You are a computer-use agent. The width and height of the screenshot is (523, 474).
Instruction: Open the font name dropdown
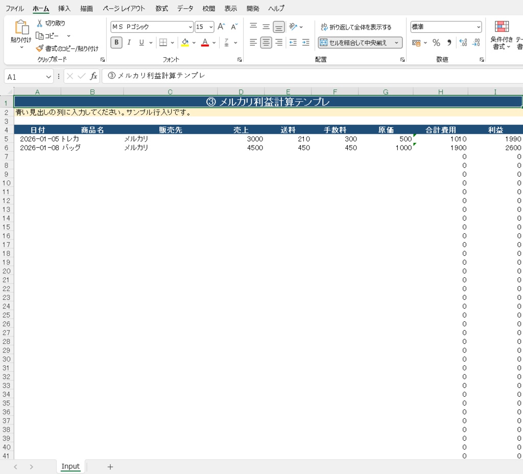point(190,27)
